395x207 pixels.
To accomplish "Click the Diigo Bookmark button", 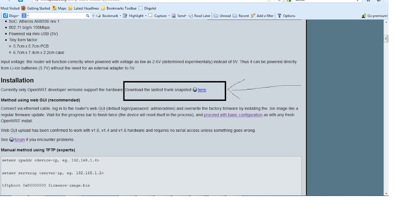I will (x=107, y=16).
